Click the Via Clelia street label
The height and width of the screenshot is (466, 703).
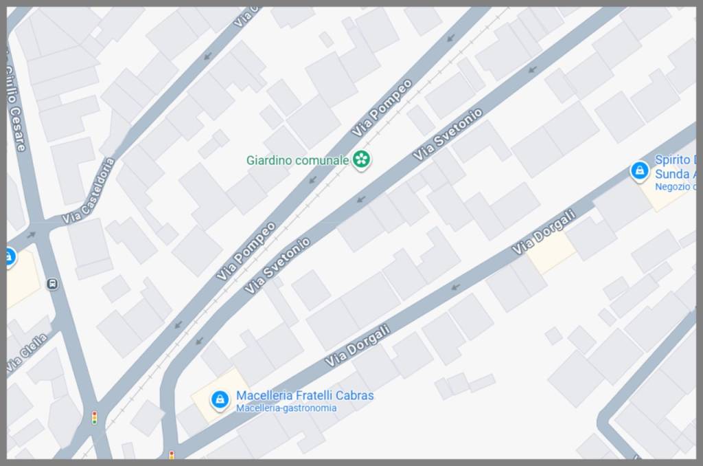tap(27, 353)
